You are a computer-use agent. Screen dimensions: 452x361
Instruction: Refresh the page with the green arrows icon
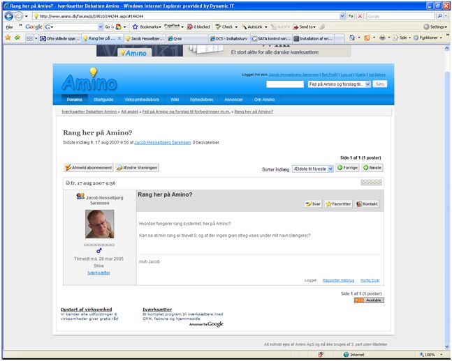tap(351, 17)
